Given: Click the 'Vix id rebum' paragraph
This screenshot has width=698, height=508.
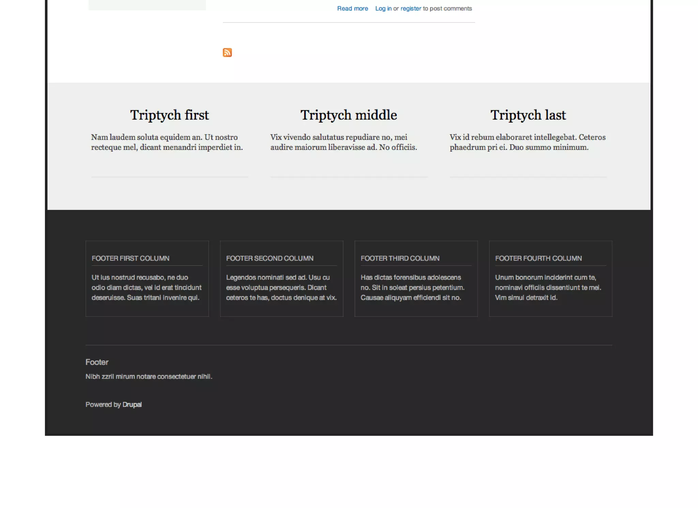Looking at the screenshot, I should pyautogui.click(x=527, y=142).
